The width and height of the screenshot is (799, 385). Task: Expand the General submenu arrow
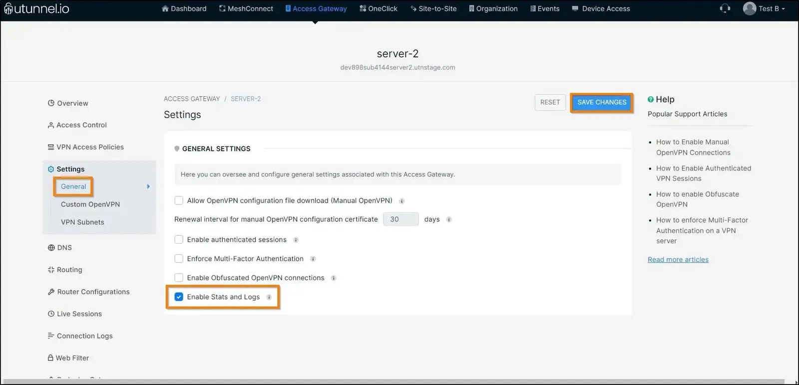coord(148,186)
